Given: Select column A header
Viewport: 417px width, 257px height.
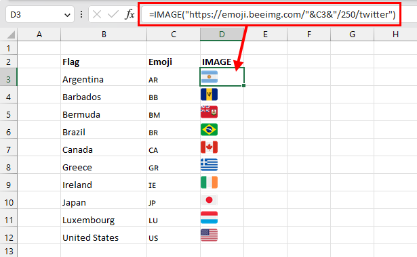Looking at the screenshot, I should point(39,34).
